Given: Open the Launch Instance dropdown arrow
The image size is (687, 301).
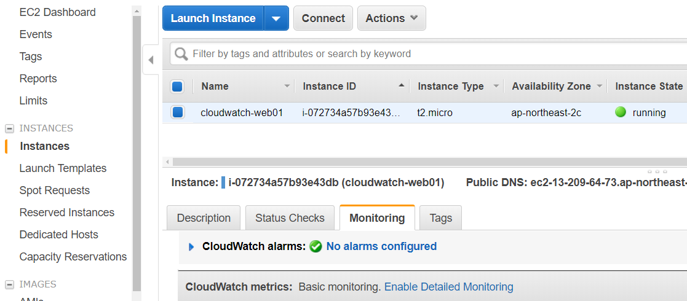Looking at the screenshot, I should pyautogui.click(x=276, y=18).
